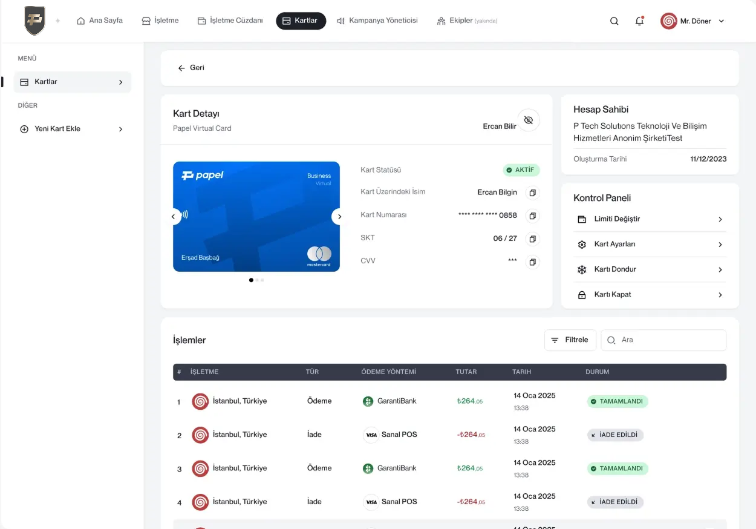Viewport: 756px width, 529px height.
Task: Copy the CVV code
Action: (x=532, y=262)
